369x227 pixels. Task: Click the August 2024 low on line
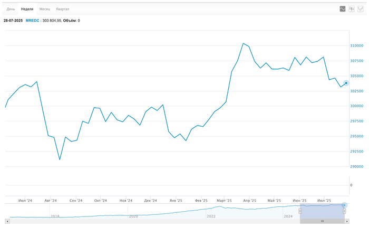[x=60, y=159]
